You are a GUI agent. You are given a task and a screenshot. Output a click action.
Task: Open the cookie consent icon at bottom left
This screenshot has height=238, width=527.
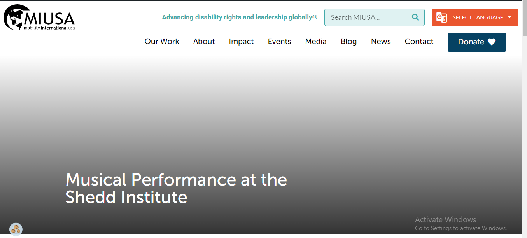[16, 229]
